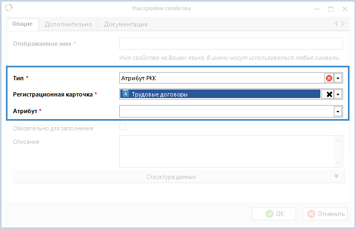This screenshot has height=229, width=356.
Task: Click the Отменить button
Action: pos(325,213)
